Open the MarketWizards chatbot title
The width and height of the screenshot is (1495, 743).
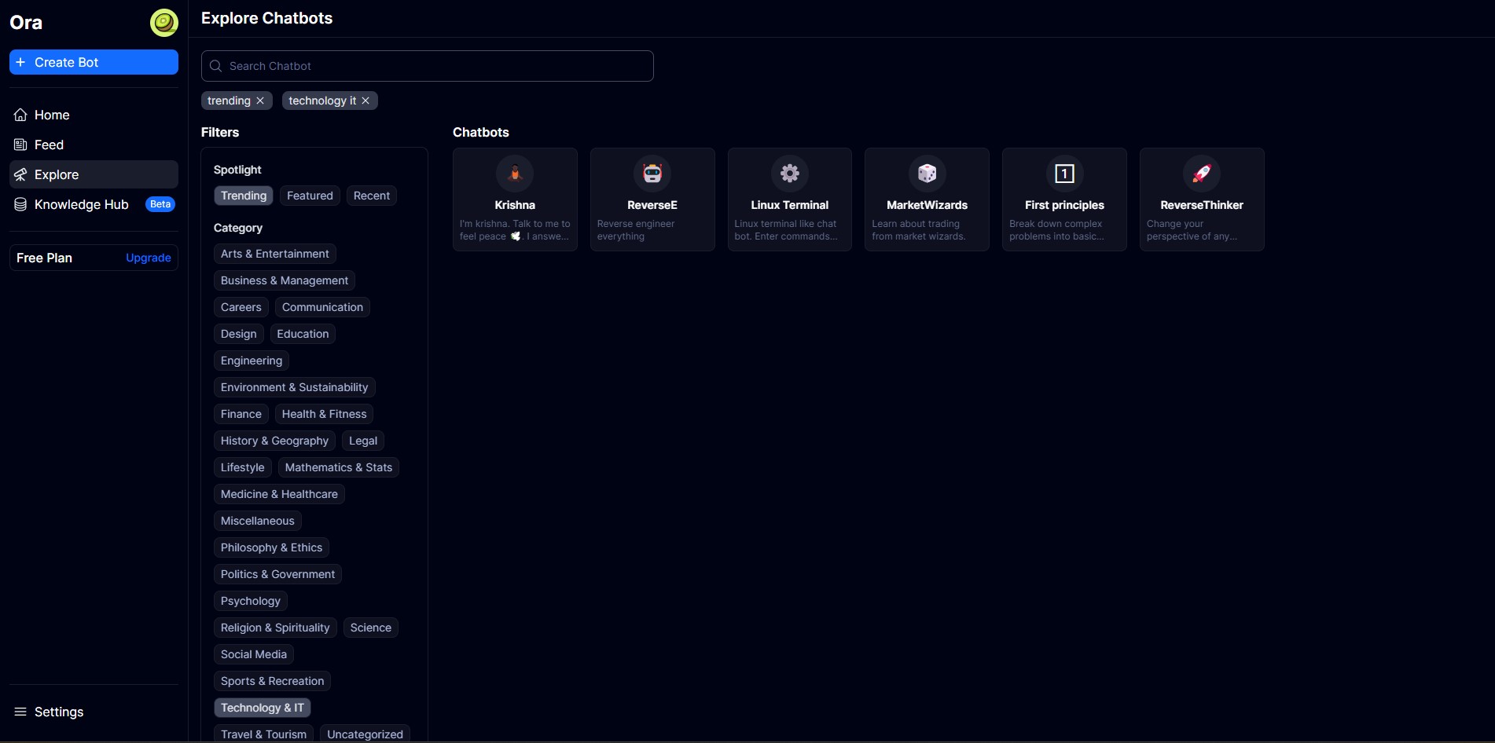(927, 205)
